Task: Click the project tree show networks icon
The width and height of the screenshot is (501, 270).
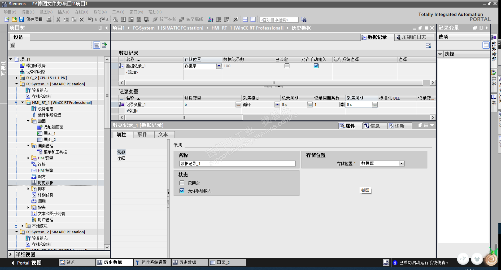Action: pyautogui.click(x=104, y=45)
